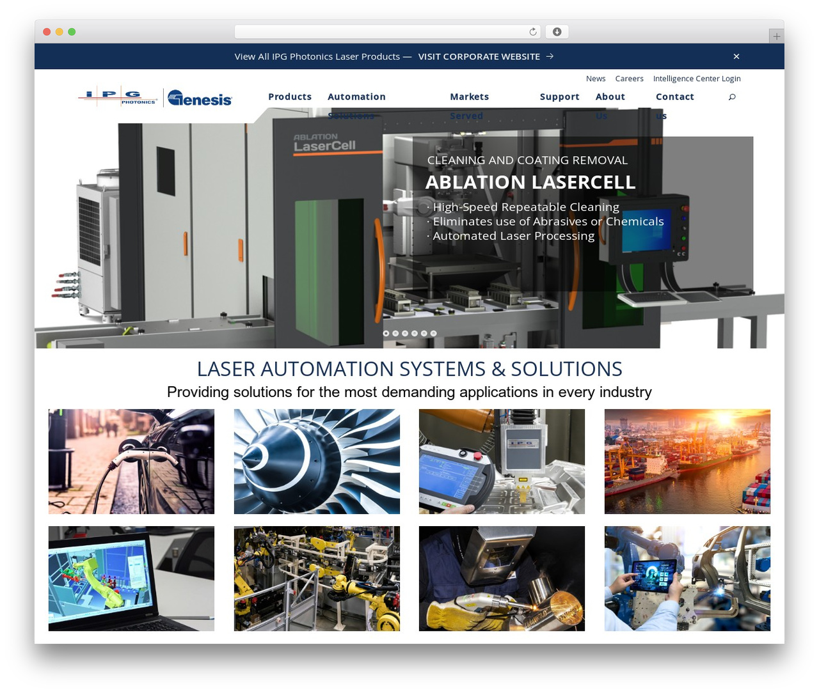This screenshot has width=819, height=693.
Task: Click the Ablation LaserCell slide heading
Action: coord(530,182)
